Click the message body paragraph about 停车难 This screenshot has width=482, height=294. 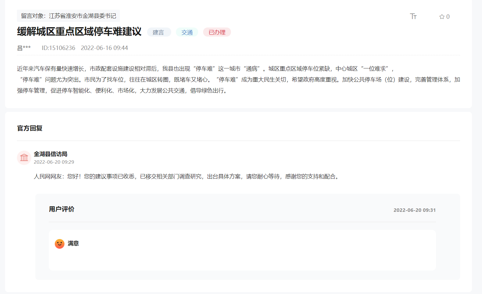(238, 80)
